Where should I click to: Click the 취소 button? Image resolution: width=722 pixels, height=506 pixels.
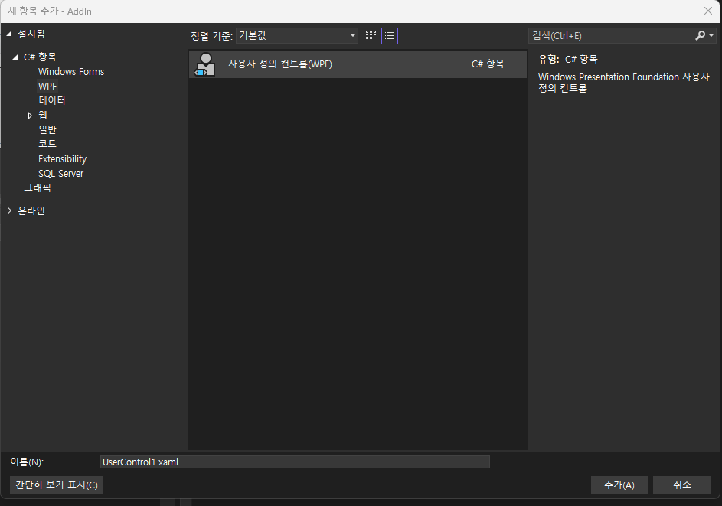pyautogui.click(x=682, y=485)
